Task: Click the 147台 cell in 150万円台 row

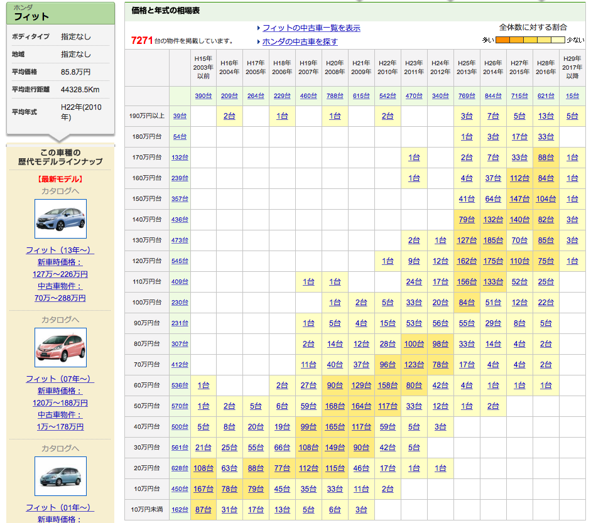Action: 519,198
